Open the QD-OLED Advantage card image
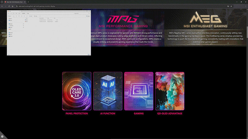 [170, 91]
